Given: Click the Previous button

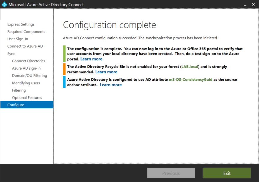Looking at the screenshot, I should click(171, 173).
